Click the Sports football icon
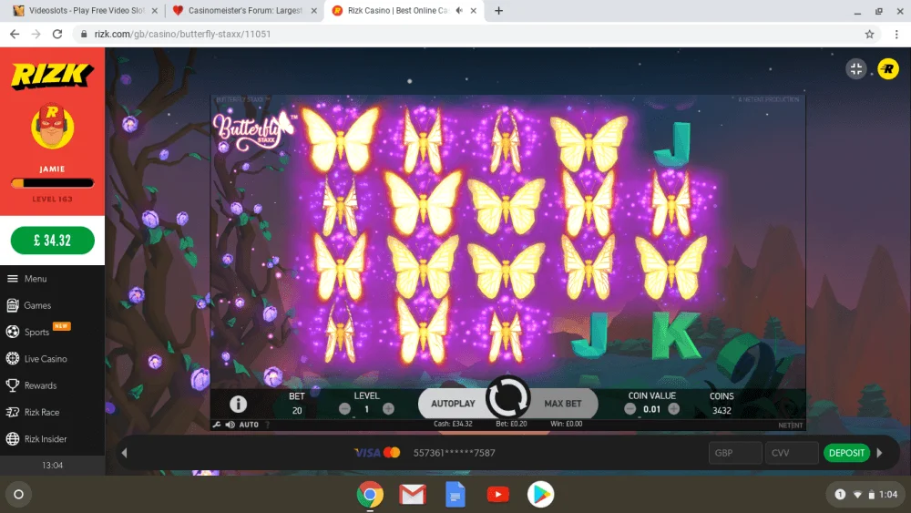The image size is (911, 513). 12,332
